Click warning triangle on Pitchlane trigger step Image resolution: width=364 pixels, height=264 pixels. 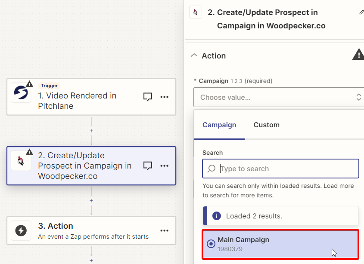[29, 84]
